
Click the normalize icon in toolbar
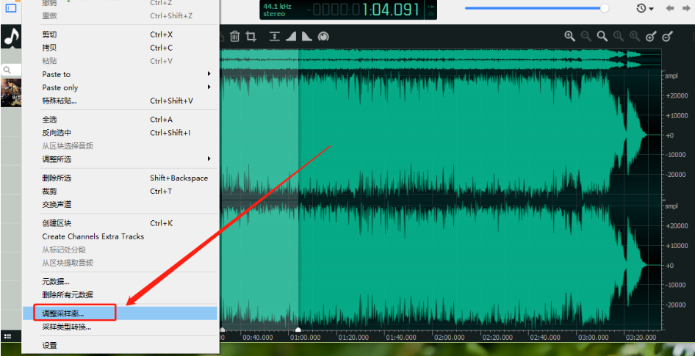(x=275, y=36)
